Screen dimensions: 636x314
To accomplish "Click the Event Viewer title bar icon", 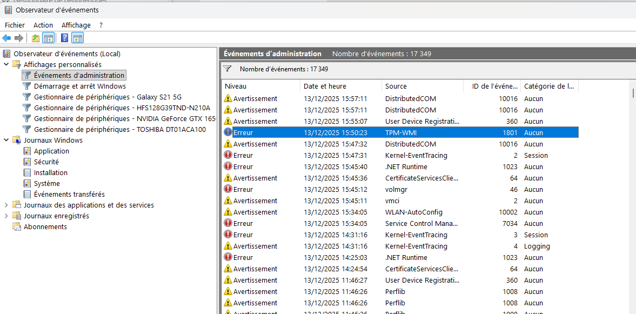I will (x=8, y=10).
